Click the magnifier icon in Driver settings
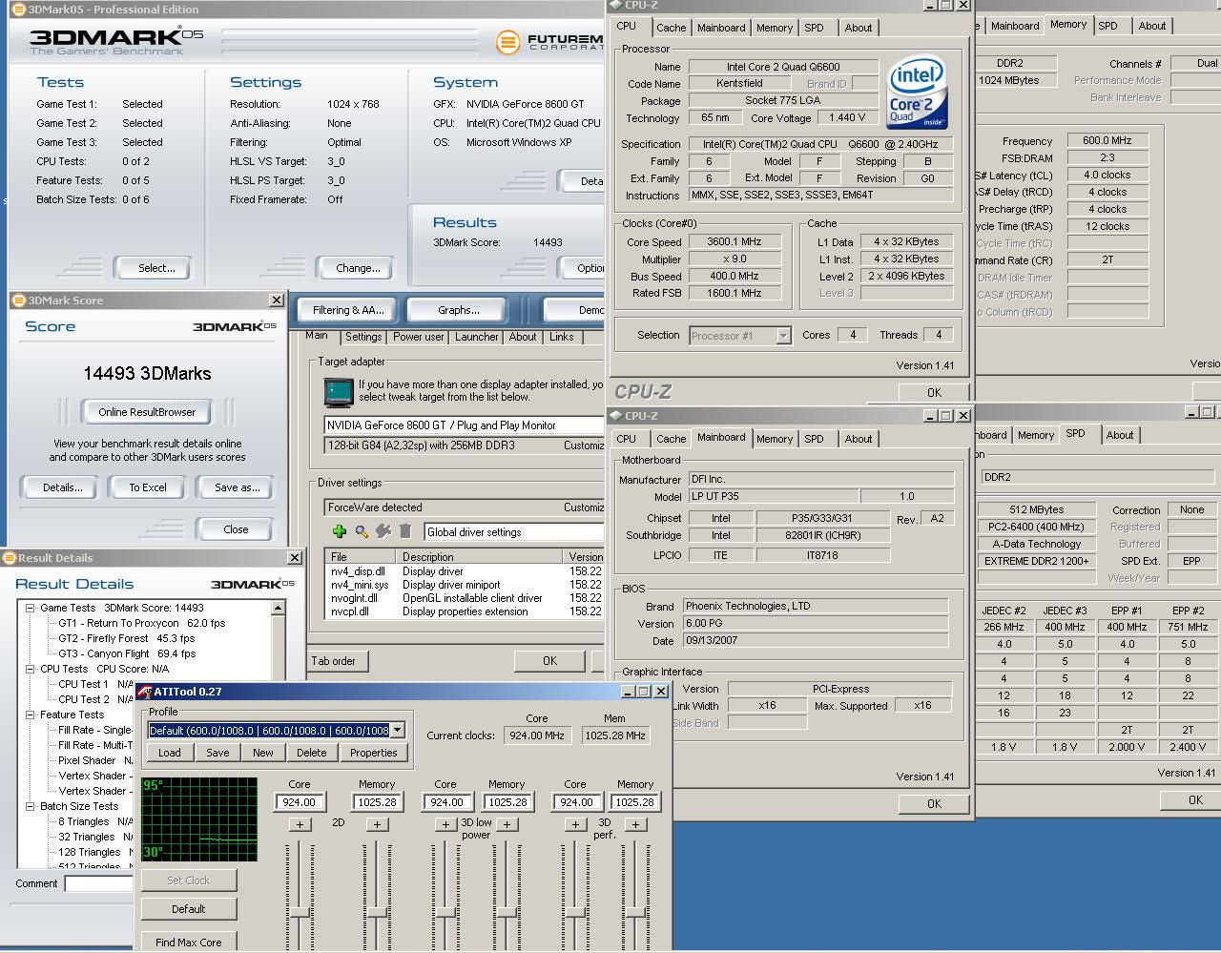1221x953 pixels. click(x=362, y=531)
